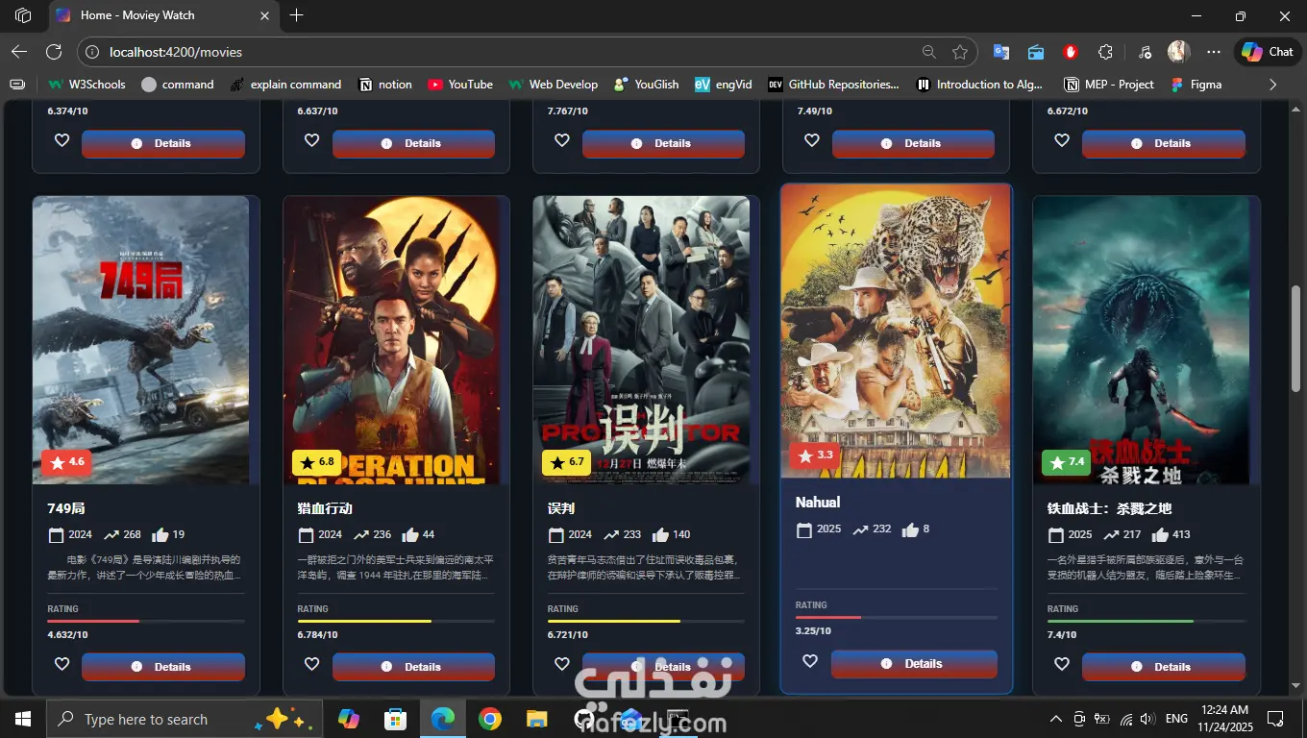This screenshot has width=1307, height=738.
Task: Toggle the heart on the Nahual card
Action: [810, 661]
